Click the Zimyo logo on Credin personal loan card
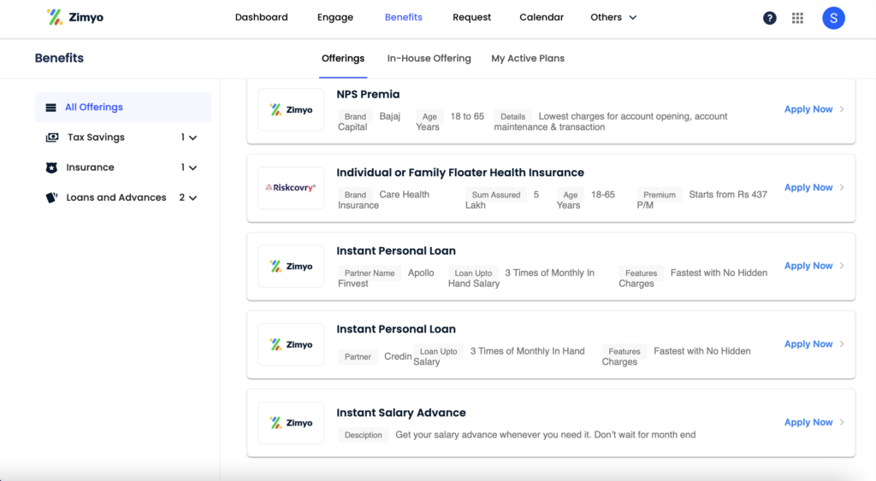Image resolution: width=876 pixels, height=481 pixels. [x=291, y=344]
